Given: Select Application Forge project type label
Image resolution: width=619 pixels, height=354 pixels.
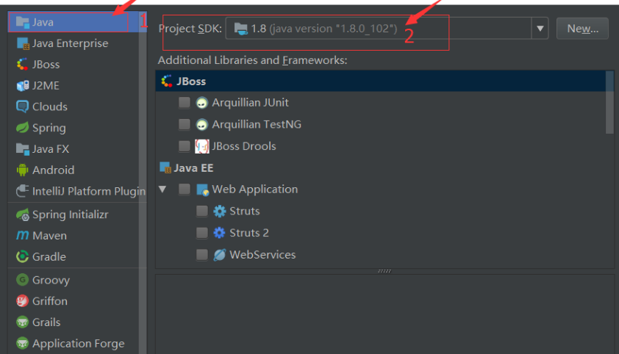Looking at the screenshot, I should point(78,344).
